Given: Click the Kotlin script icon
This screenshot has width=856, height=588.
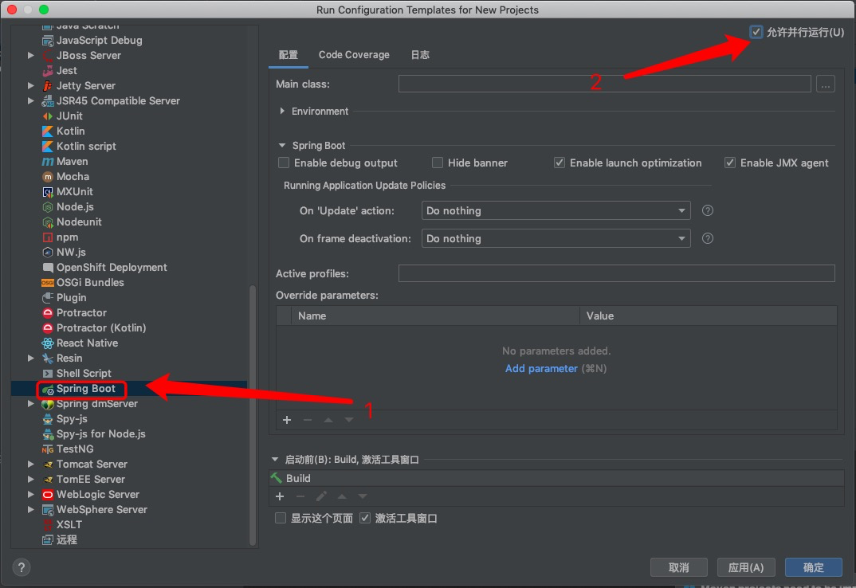Looking at the screenshot, I should (48, 147).
